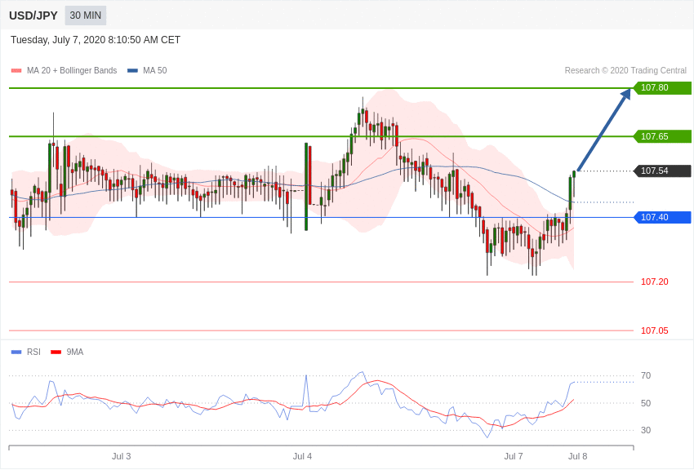Viewport: 694px width, 470px height.
Task: Click the 'Jul 4' date axis label
Action: click(x=302, y=456)
